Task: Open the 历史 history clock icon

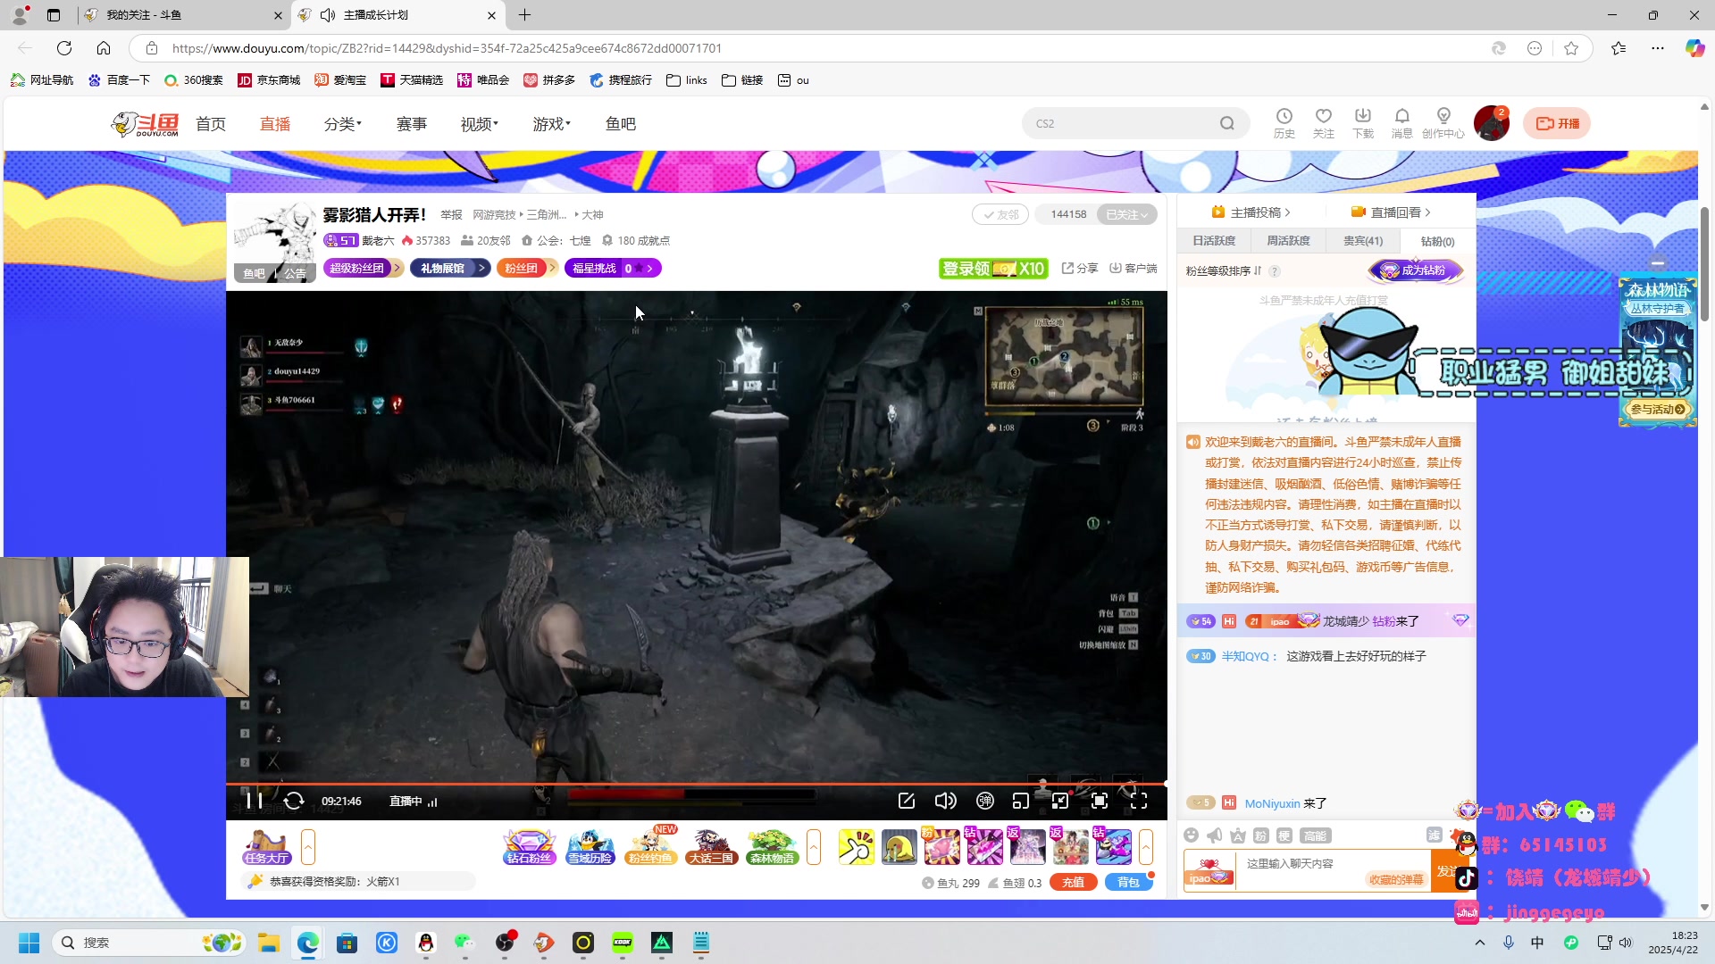Action: pyautogui.click(x=1284, y=123)
